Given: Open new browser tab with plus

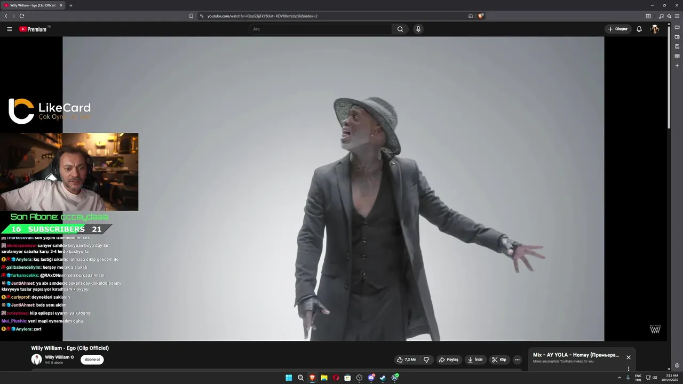Looking at the screenshot, I should click(71, 5).
